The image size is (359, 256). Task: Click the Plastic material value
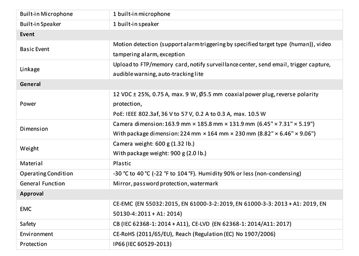coord(122,163)
